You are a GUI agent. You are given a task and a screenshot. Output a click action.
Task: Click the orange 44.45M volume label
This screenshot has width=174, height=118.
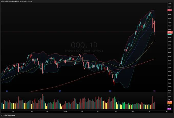170,103
